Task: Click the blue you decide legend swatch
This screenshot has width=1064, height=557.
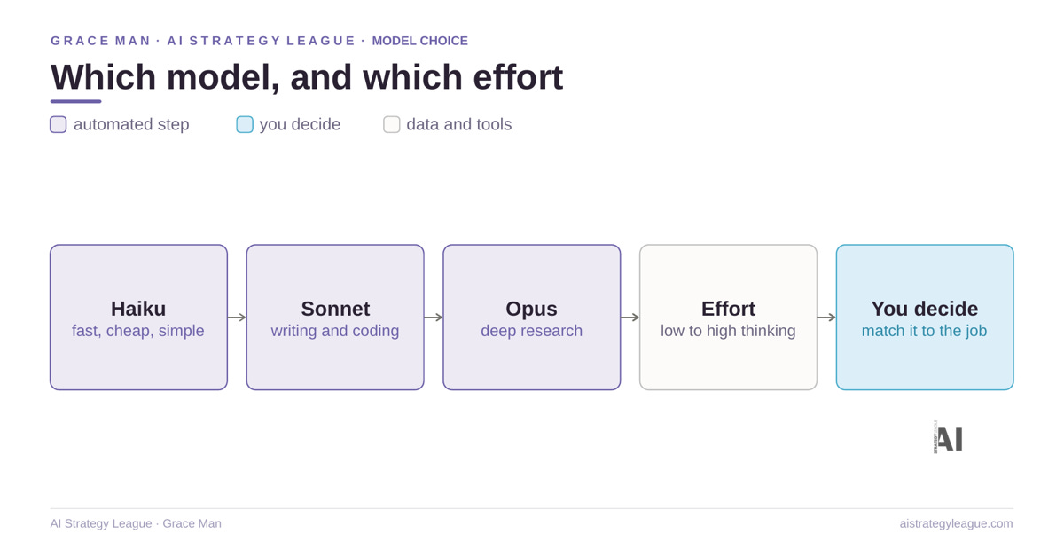Action: tap(245, 124)
